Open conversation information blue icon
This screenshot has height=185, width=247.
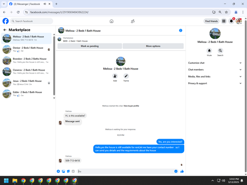pos(181,31)
